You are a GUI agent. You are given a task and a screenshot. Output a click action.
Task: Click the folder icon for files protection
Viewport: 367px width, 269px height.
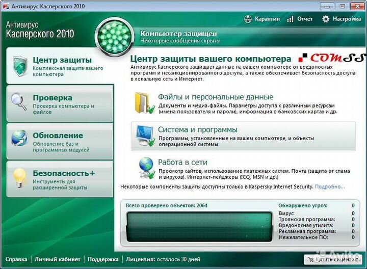click(x=145, y=103)
